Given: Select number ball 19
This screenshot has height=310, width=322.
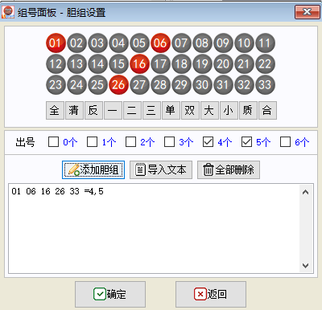Looking at the screenshot, I should (202, 63).
